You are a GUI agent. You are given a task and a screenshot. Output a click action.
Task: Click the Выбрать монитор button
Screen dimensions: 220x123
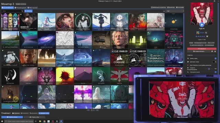(x=21, y=4)
